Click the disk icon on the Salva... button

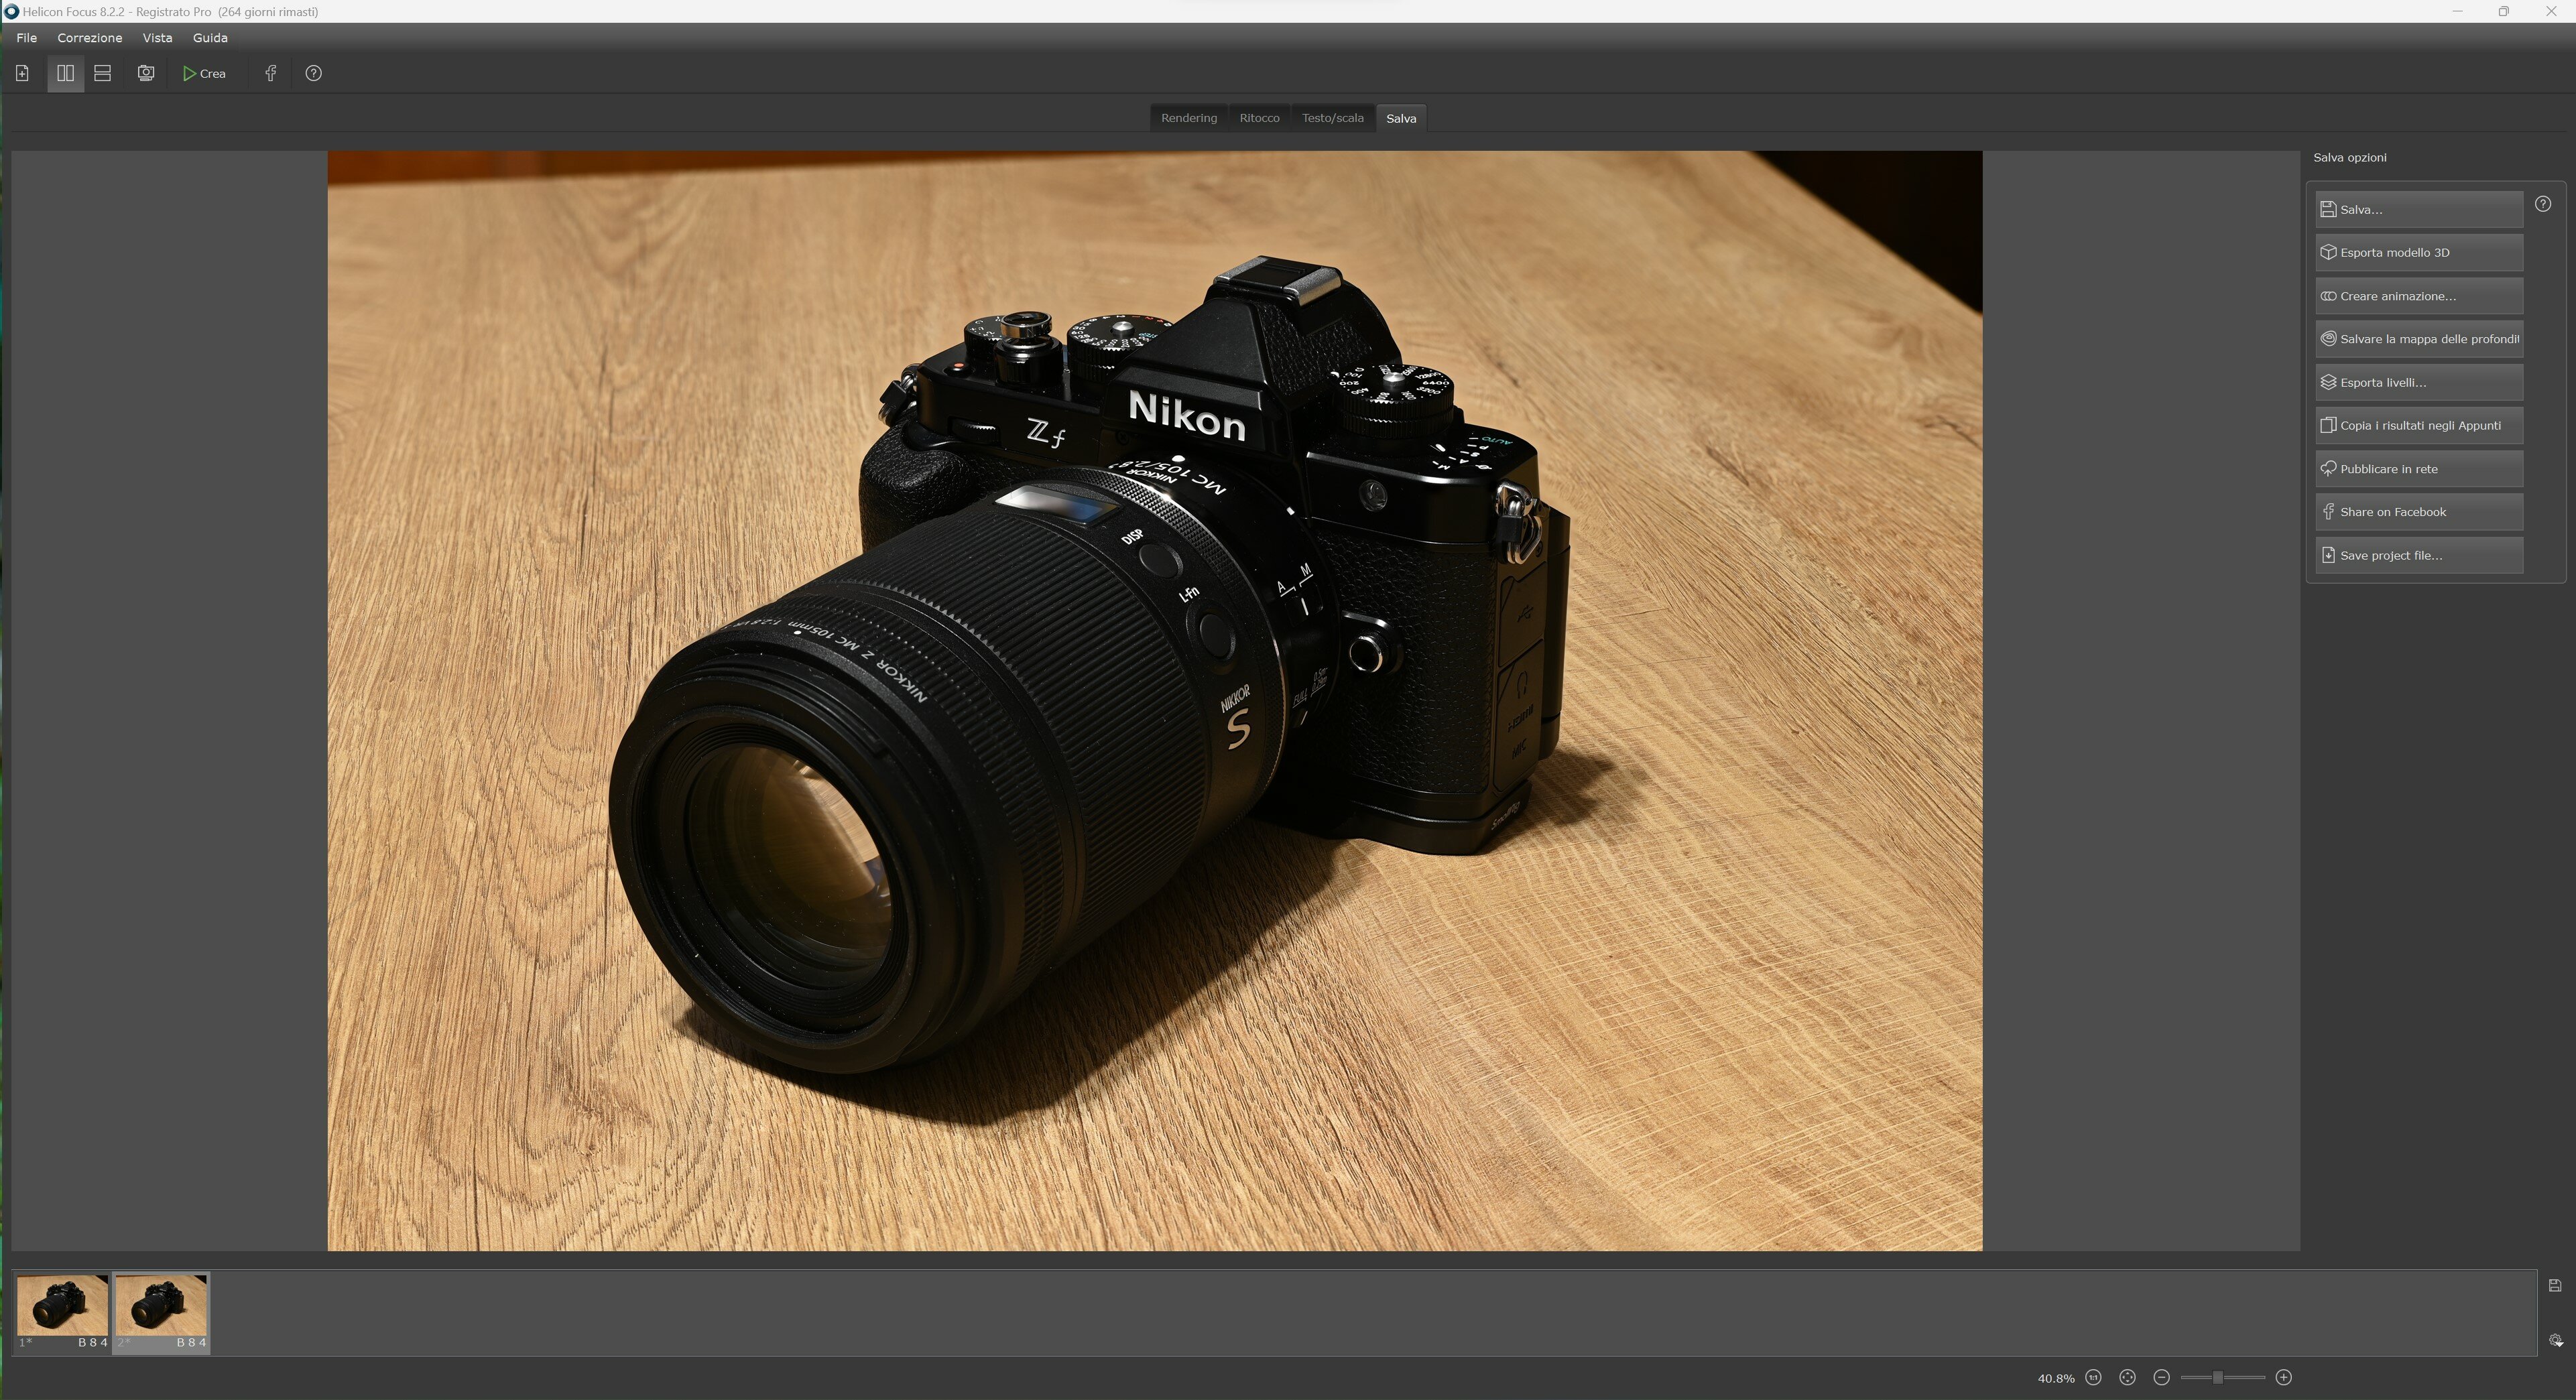pos(2328,209)
